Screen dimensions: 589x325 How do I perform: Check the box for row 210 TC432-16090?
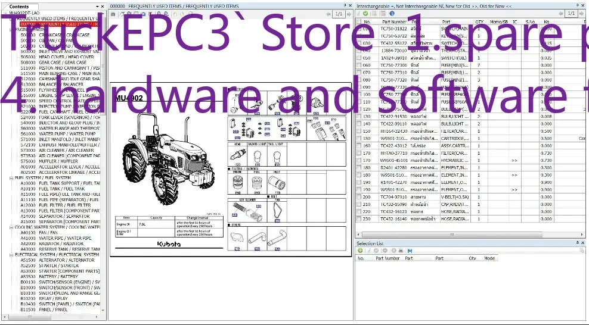tap(359, 204)
